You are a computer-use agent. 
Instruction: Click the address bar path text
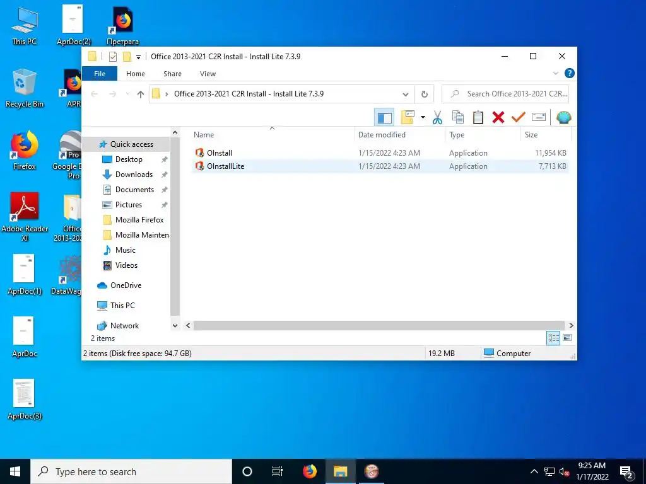pos(249,94)
